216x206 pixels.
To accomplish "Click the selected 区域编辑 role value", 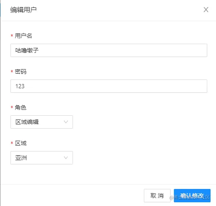I will point(27,122).
